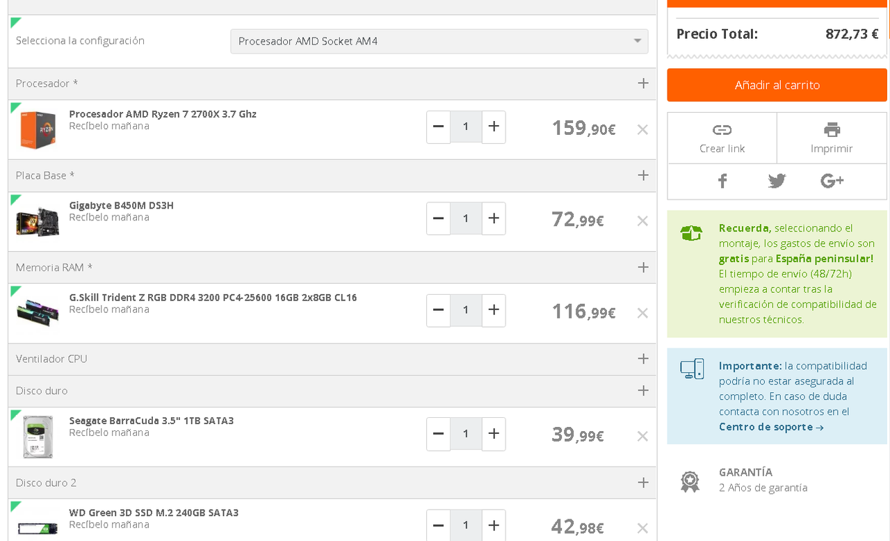
Task: Click the warranty medal icon
Action: pyautogui.click(x=690, y=481)
